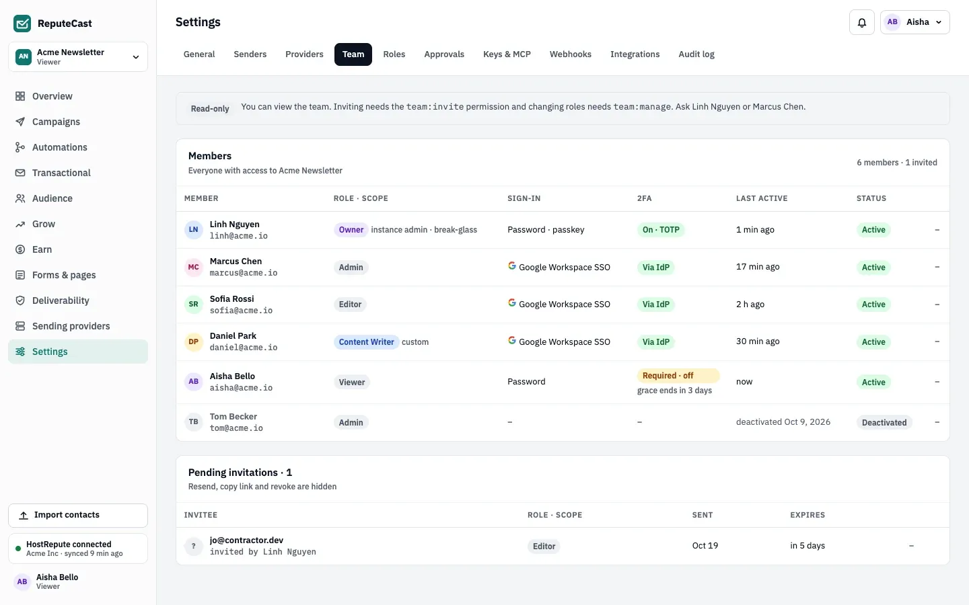Open the Grow section
Viewport: 969px width, 605px height.
(x=78, y=224)
